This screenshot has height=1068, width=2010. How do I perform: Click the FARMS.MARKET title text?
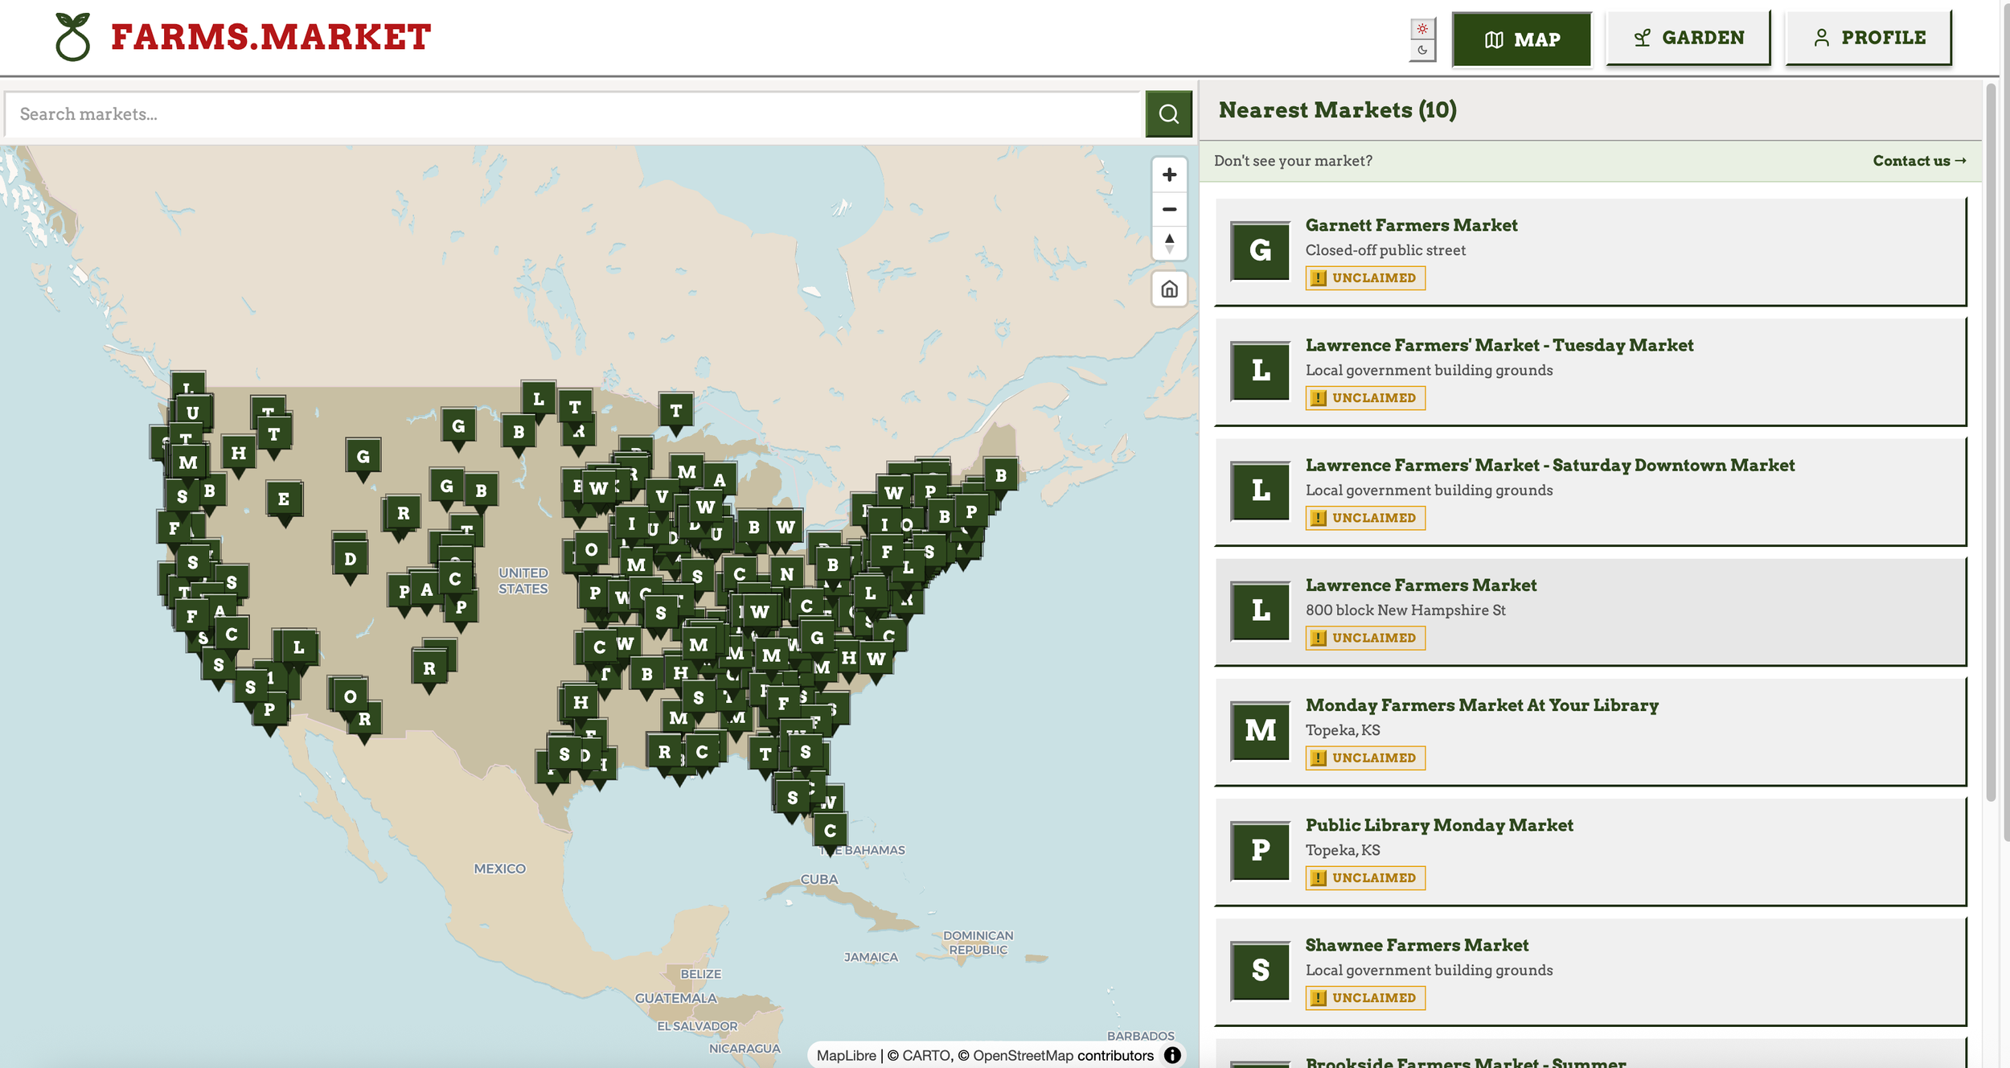click(x=271, y=37)
